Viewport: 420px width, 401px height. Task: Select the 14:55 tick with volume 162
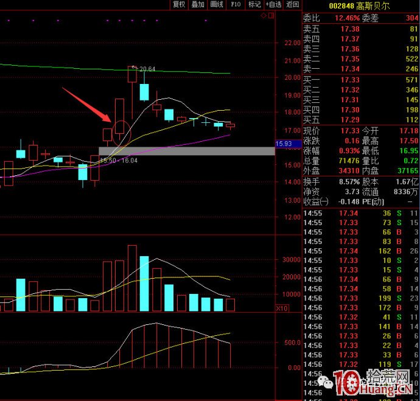click(361, 251)
